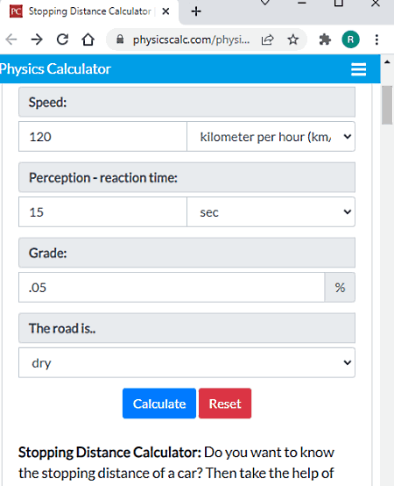Click the share page icon
The width and height of the screenshot is (394, 486).
[268, 39]
